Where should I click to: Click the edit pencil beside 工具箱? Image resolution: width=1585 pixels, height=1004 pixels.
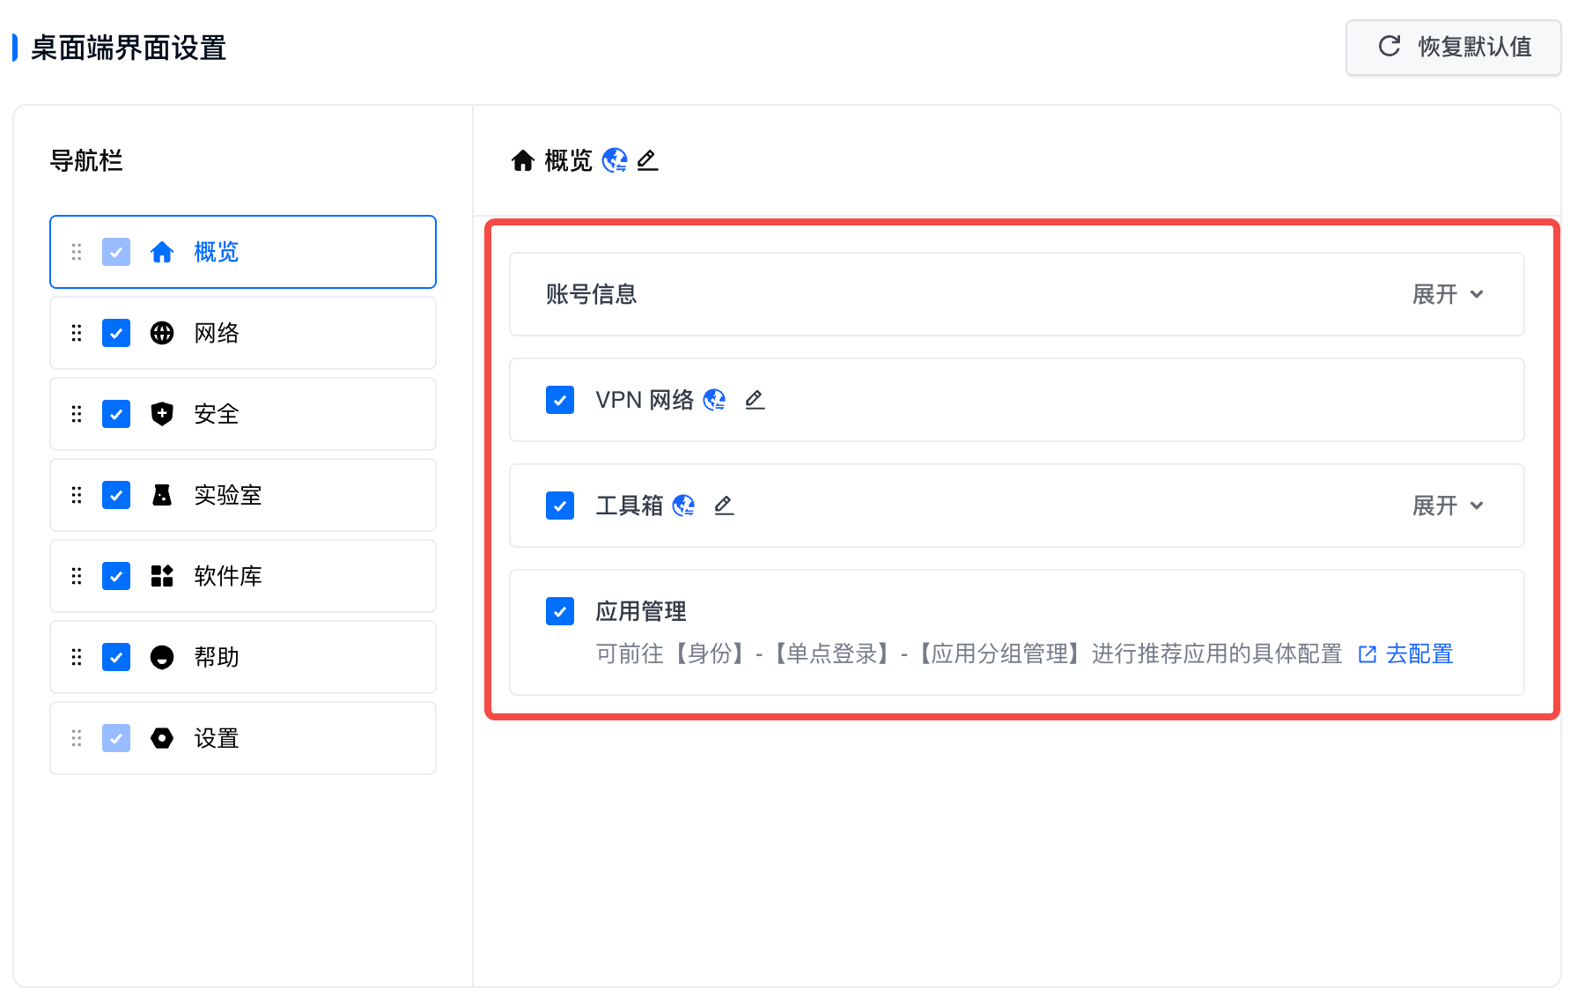coord(724,506)
